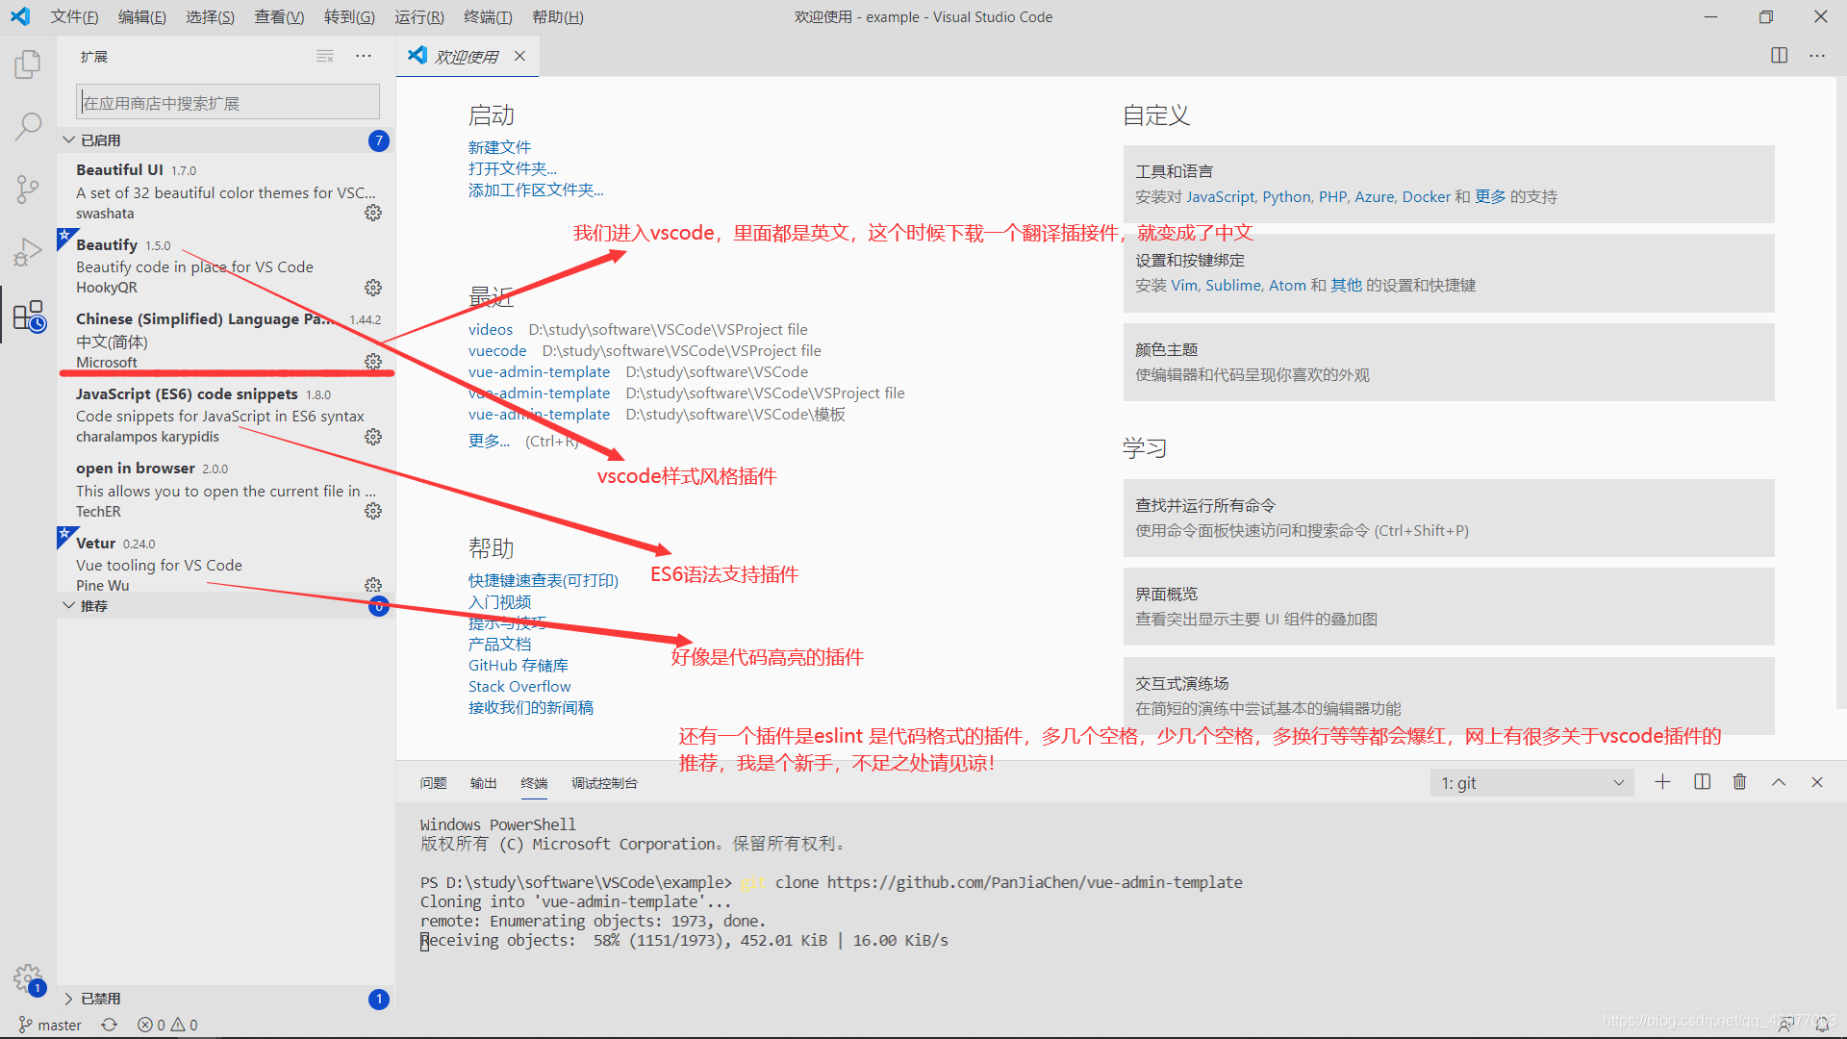Select the Beautiful UI extension entry
The image size is (1847, 1039).
[x=226, y=190]
